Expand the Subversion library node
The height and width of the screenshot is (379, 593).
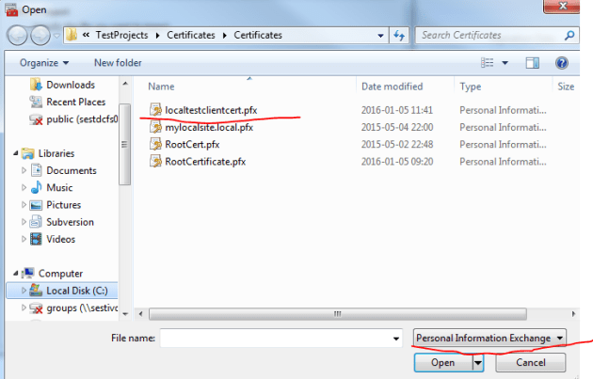(24, 222)
